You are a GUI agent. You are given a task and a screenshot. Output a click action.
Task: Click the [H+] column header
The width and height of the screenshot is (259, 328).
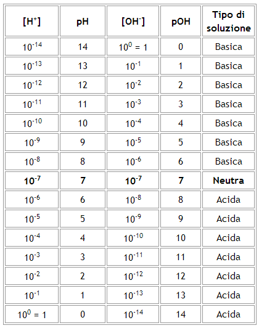31,21
